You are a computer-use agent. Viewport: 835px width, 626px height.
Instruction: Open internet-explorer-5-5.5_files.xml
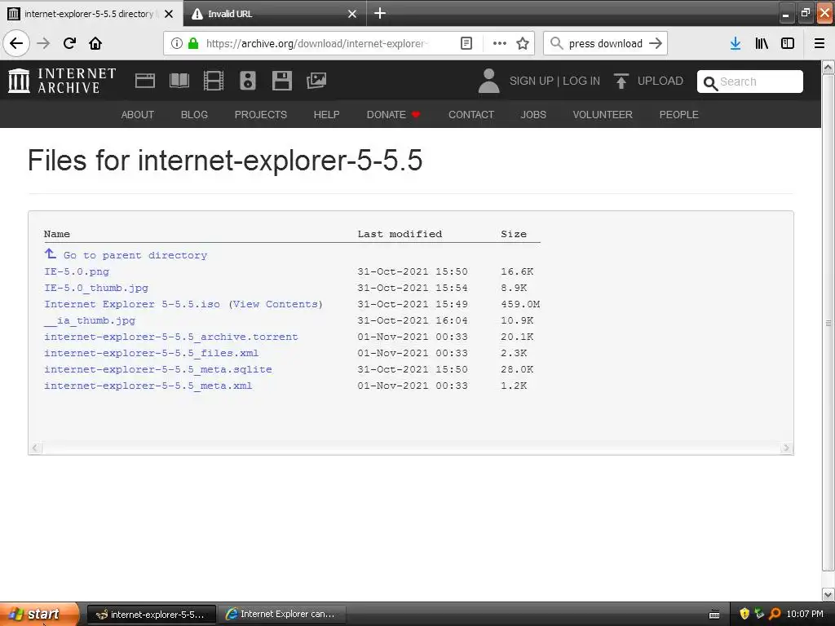pos(151,353)
